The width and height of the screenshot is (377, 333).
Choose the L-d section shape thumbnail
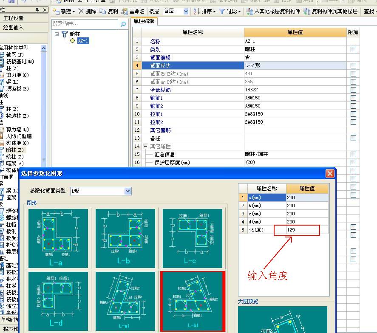58,301
